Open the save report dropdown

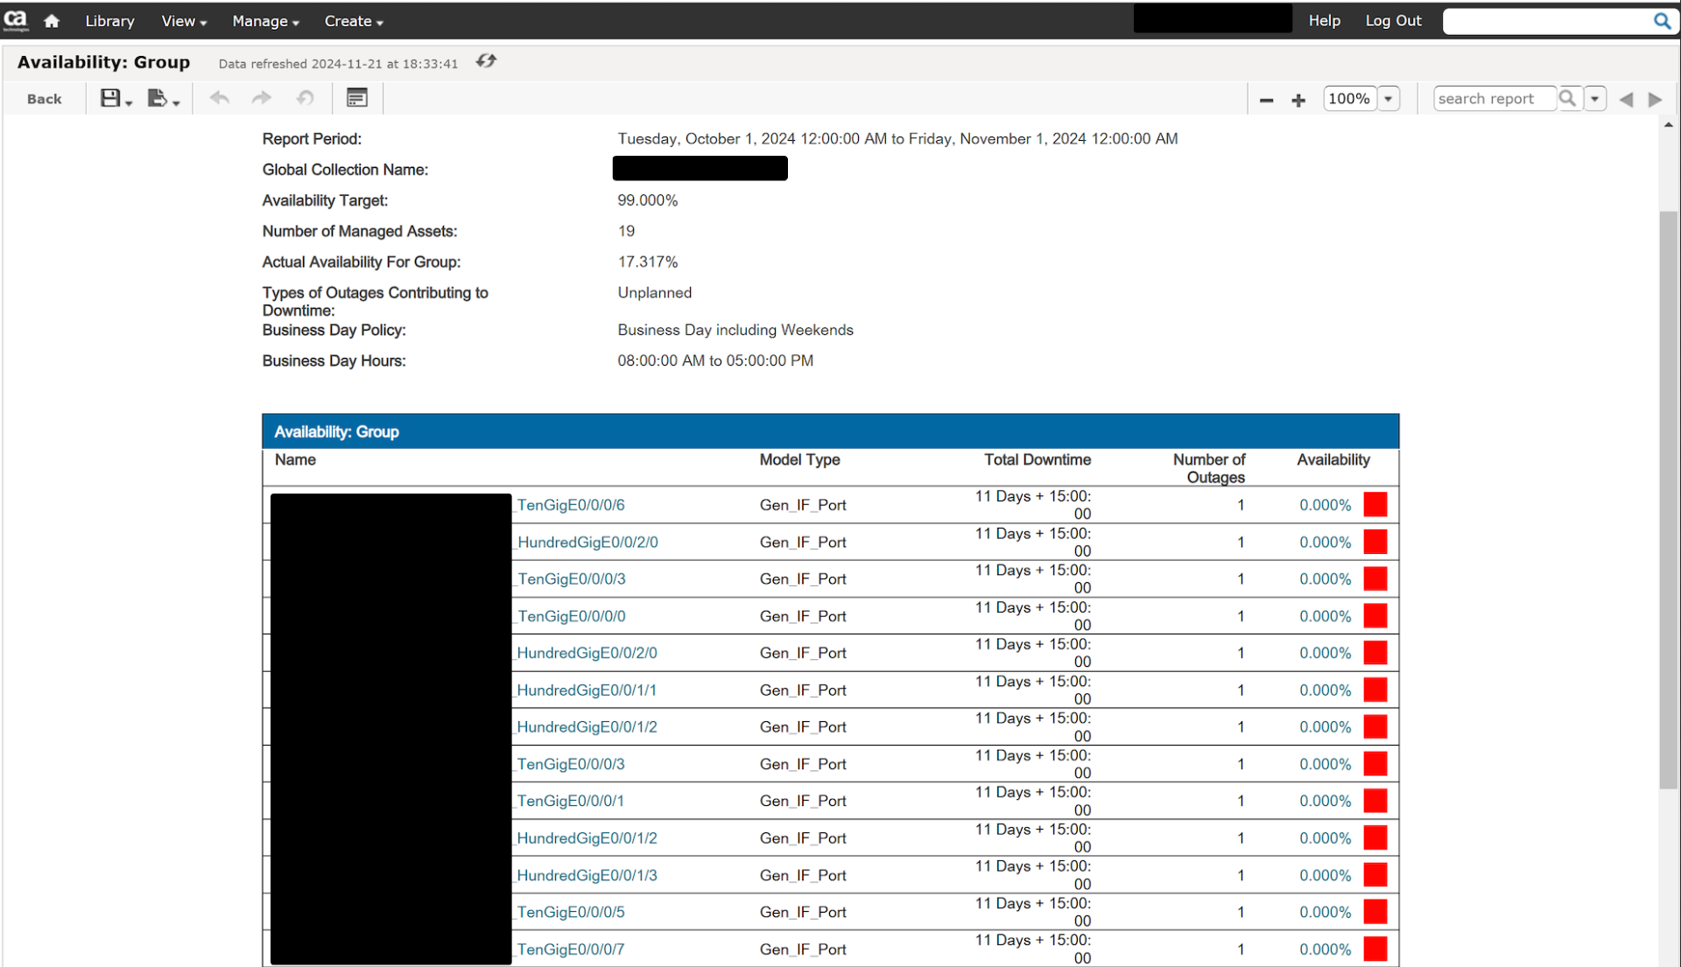pos(116,99)
